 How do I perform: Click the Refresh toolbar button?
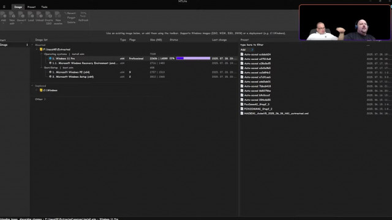coord(83,16)
